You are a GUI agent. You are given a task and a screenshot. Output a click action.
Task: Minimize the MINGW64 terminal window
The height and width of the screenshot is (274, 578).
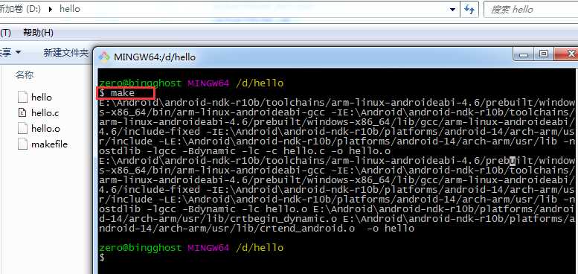point(524,55)
